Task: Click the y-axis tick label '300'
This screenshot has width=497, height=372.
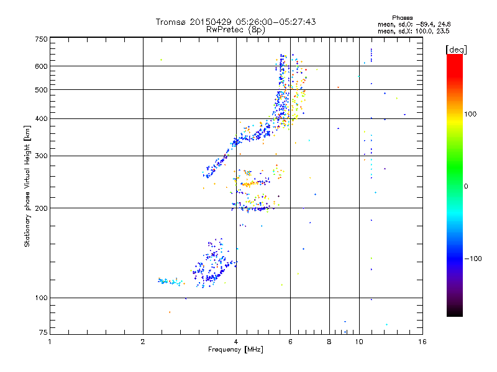Action: click(x=41, y=156)
